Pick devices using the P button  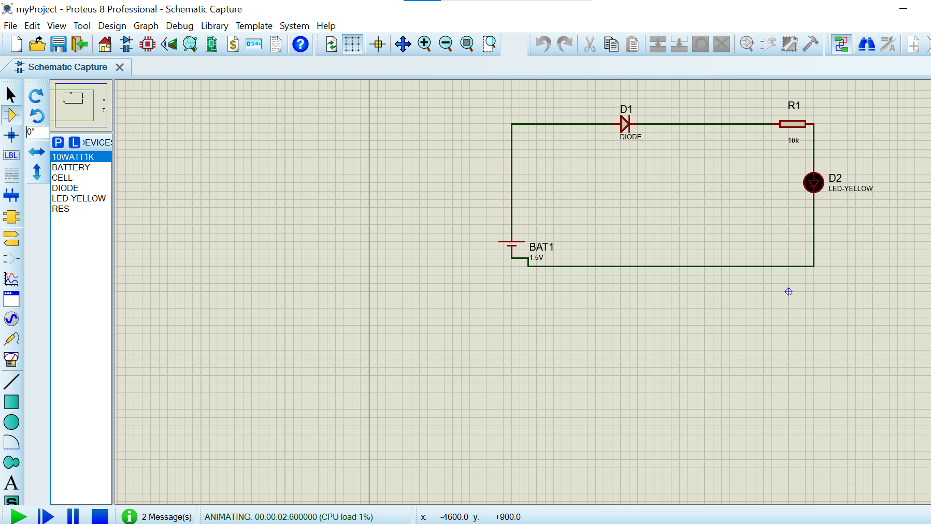(x=58, y=142)
